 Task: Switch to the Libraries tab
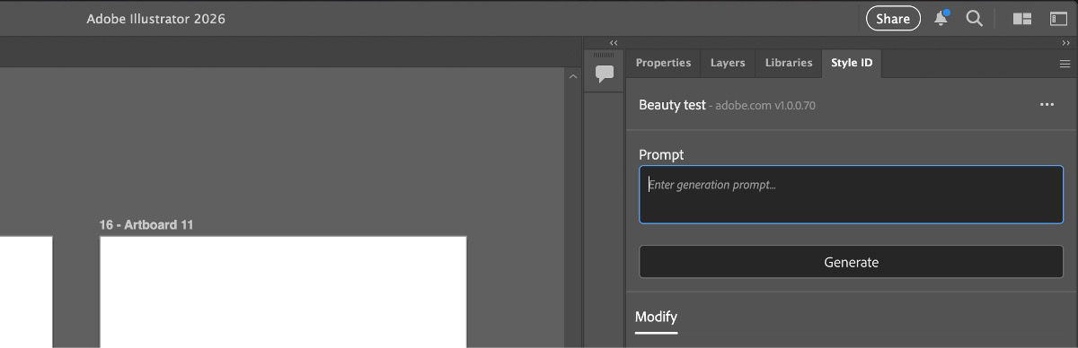point(789,63)
